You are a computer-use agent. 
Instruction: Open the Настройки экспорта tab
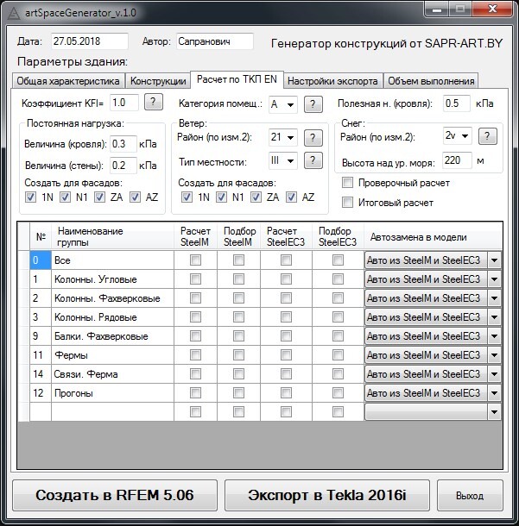point(332,81)
